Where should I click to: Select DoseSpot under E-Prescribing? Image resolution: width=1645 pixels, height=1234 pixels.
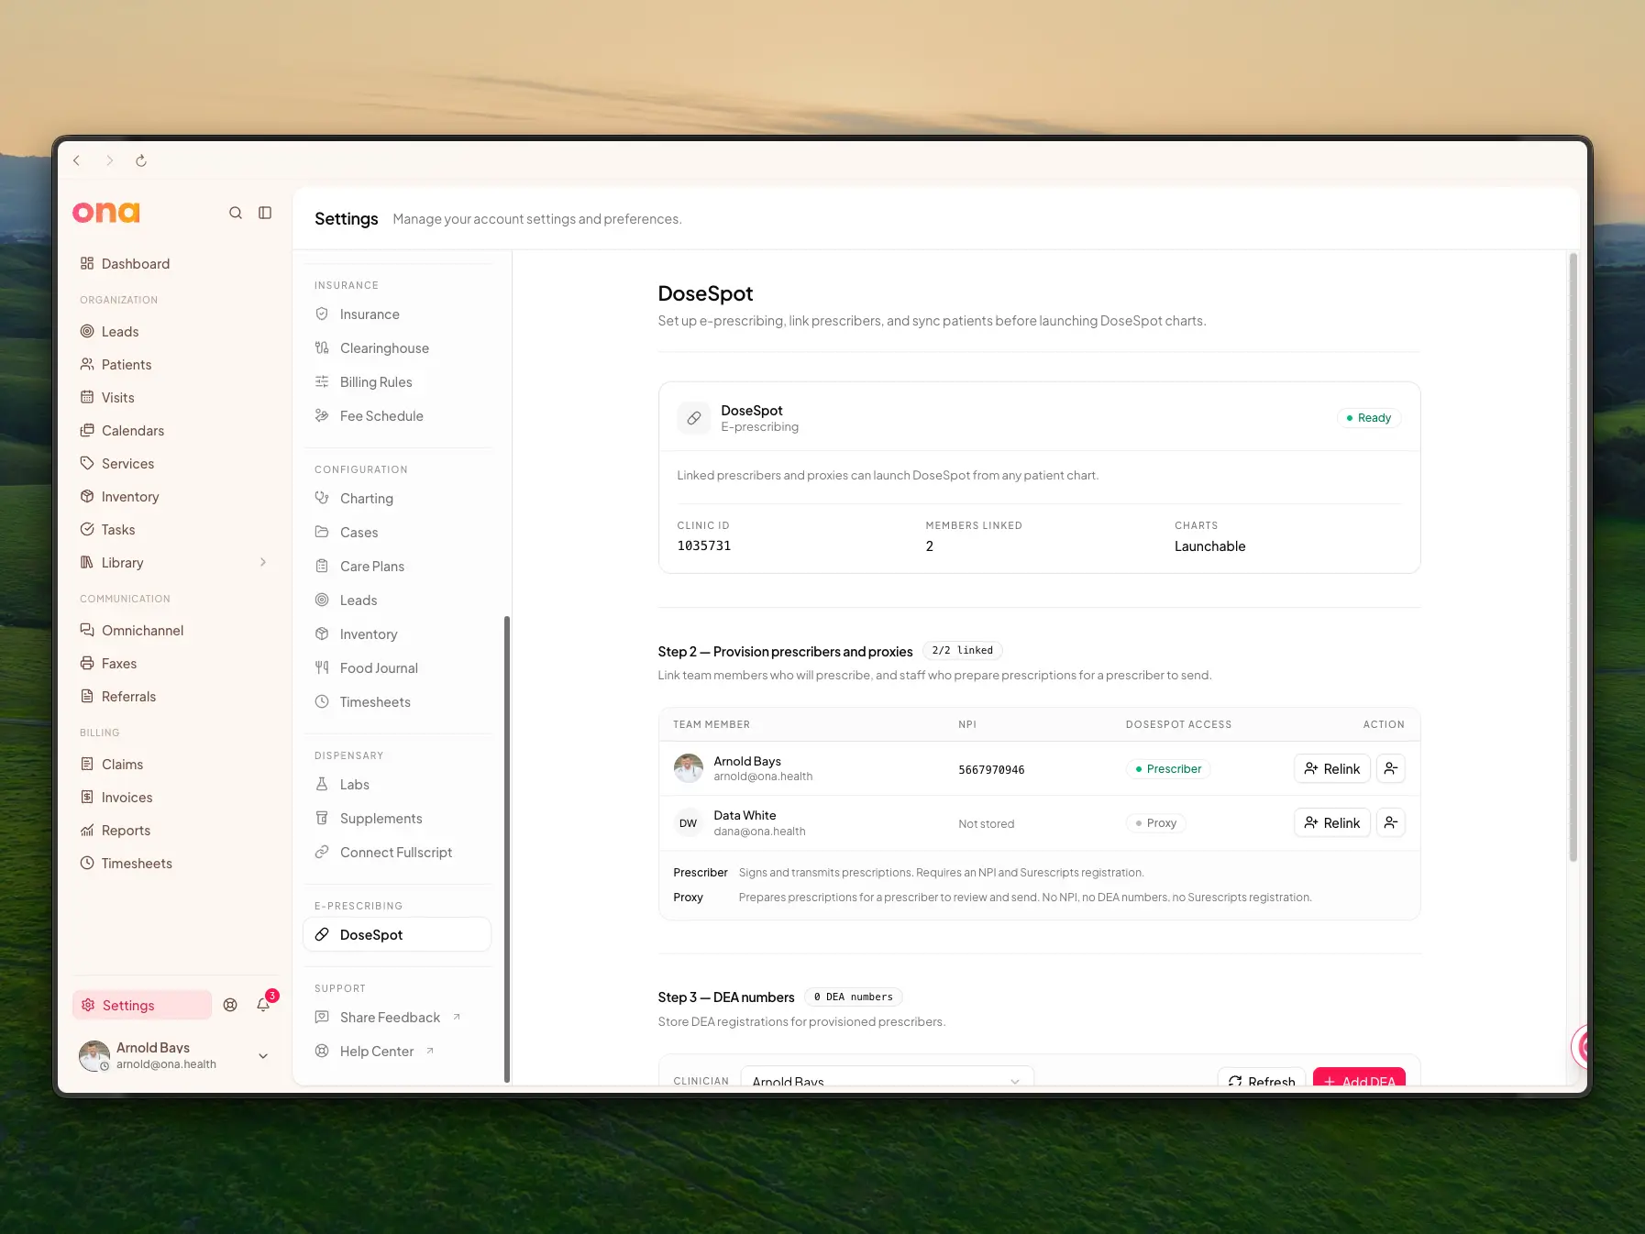coord(397,935)
